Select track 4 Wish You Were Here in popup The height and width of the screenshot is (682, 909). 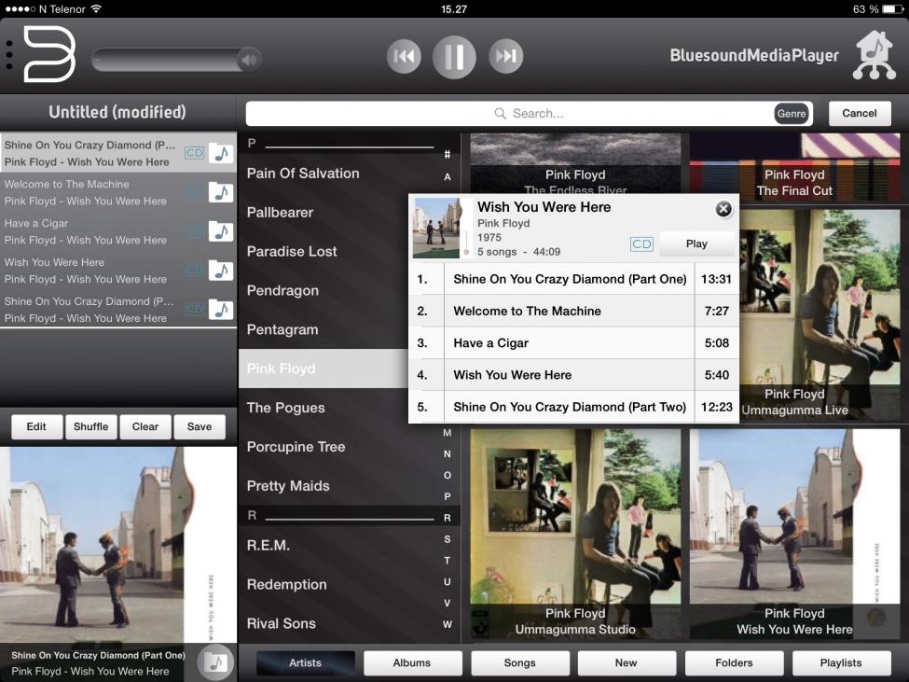[574, 375]
